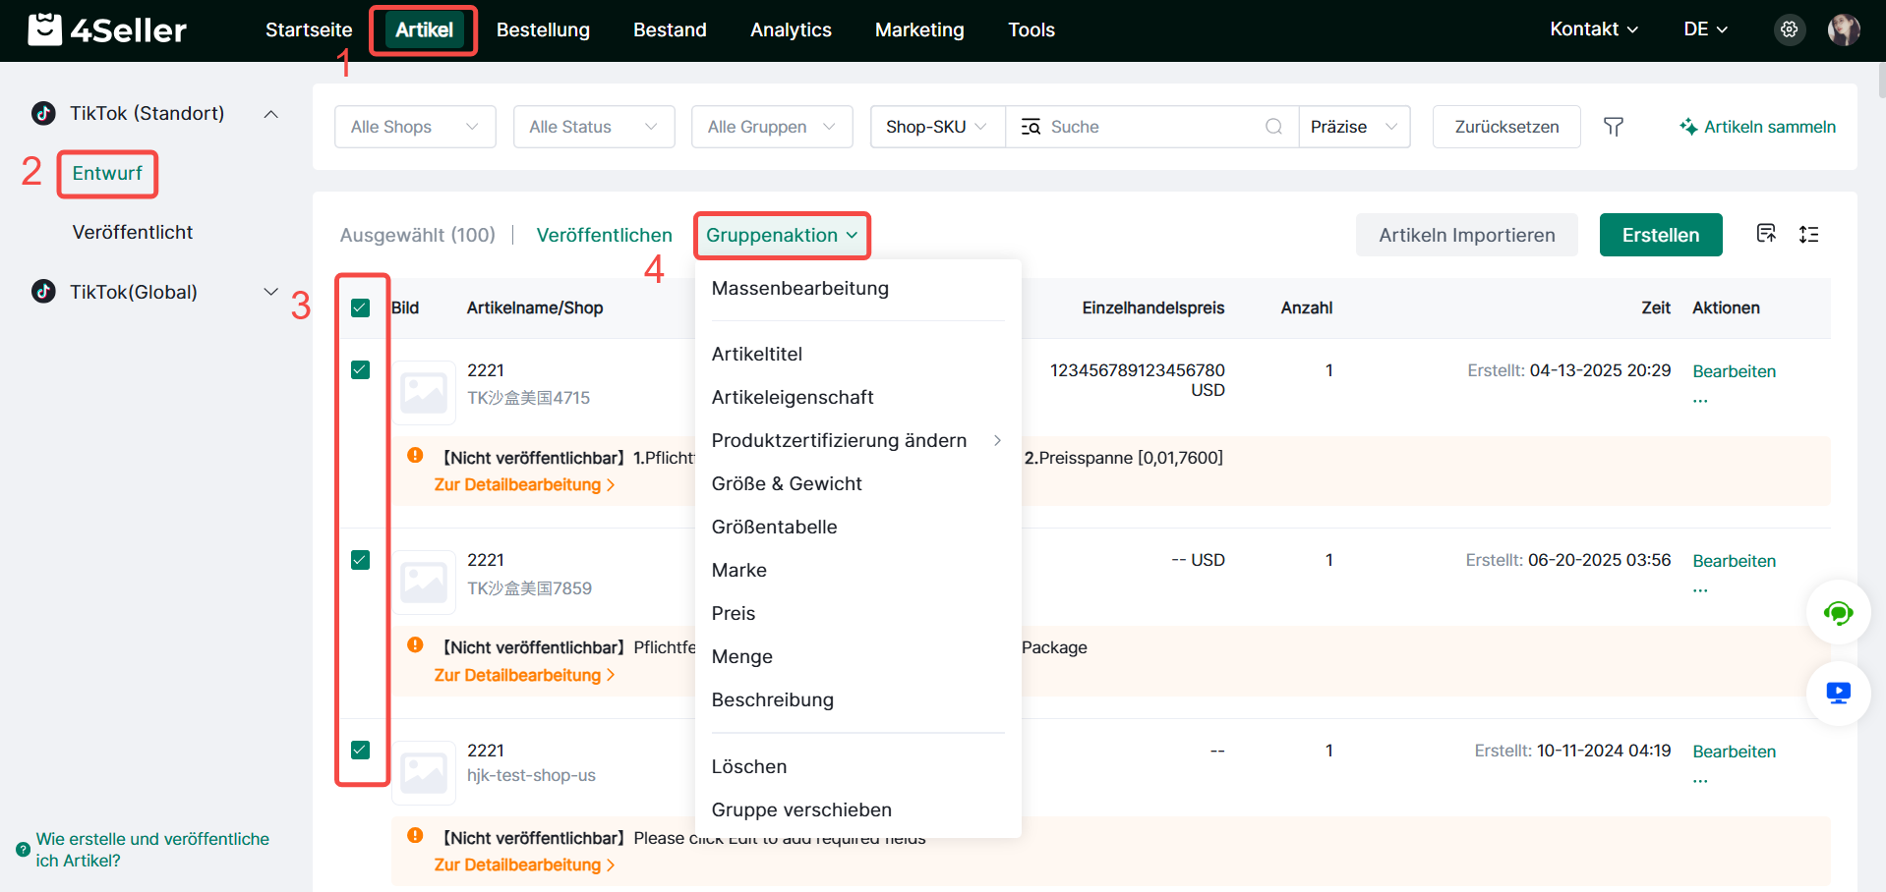Uncheck the select-all header checkbox
Viewport: 1886px width, 892px height.
click(x=361, y=308)
